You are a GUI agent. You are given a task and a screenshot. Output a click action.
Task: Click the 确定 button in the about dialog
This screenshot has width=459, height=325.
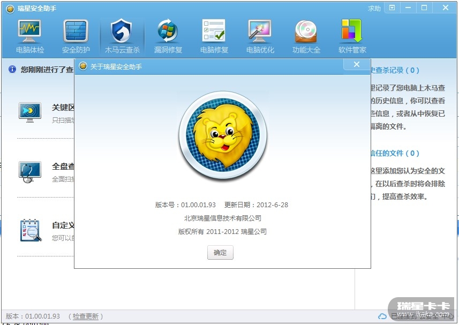pyautogui.click(x=220, y=253)
